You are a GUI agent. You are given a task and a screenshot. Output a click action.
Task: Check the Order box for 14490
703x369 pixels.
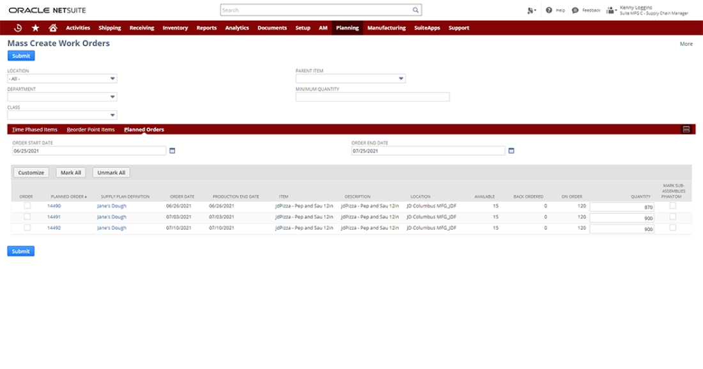click(x=27, y=206)
